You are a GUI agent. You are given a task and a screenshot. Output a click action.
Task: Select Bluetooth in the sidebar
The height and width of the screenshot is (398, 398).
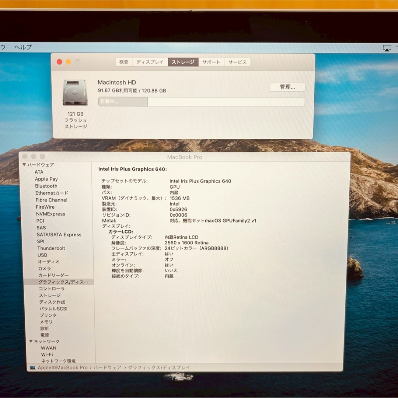46,186
